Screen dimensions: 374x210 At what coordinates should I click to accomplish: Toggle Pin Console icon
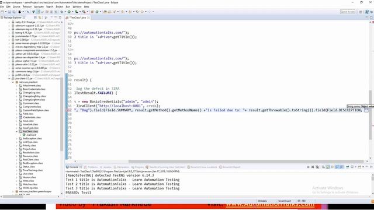click(x=347, y=167)
